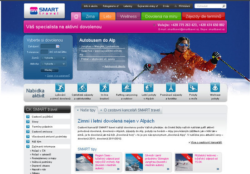Open Počasí v ČR submenu item
The image size is (250, 174).
coord(39,151)
